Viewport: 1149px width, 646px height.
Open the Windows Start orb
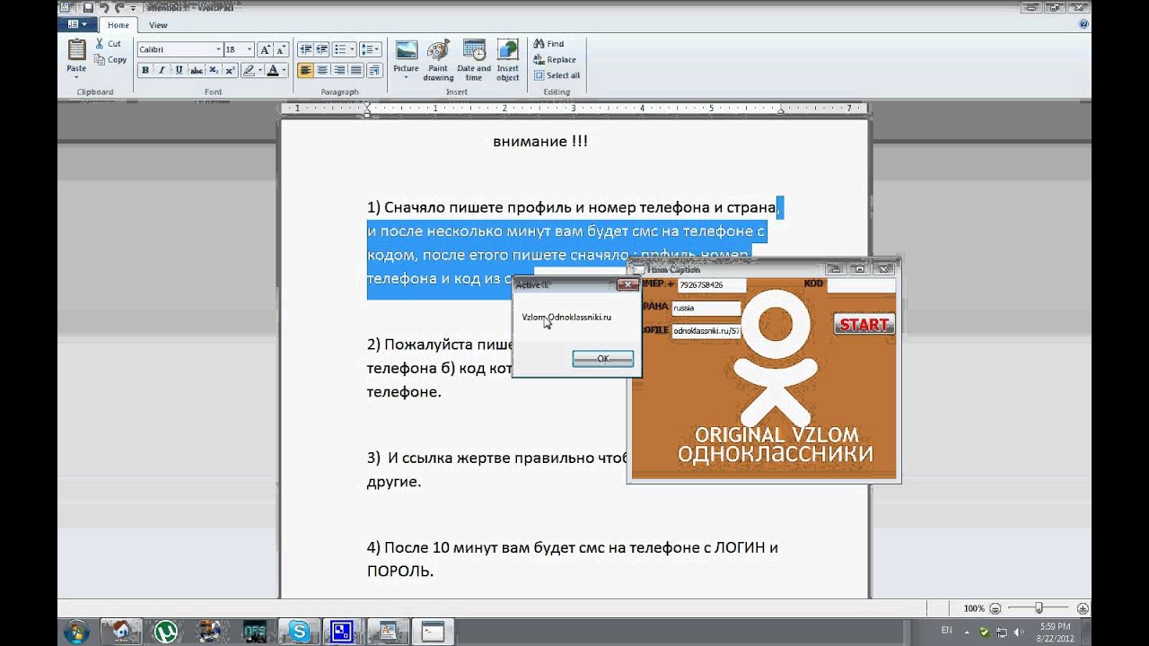[x=77, y=632]
